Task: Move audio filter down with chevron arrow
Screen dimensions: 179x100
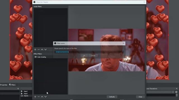Action: click(45, 49)
